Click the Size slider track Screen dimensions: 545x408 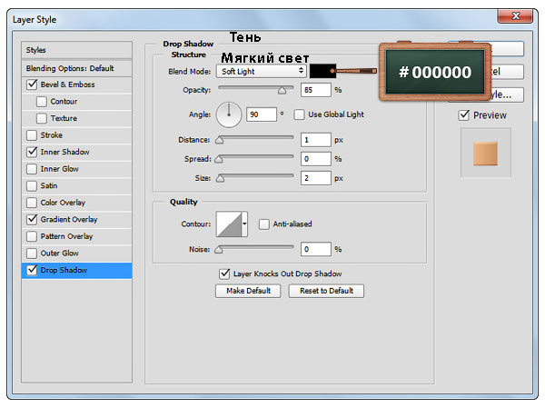[x=254, y=178]
